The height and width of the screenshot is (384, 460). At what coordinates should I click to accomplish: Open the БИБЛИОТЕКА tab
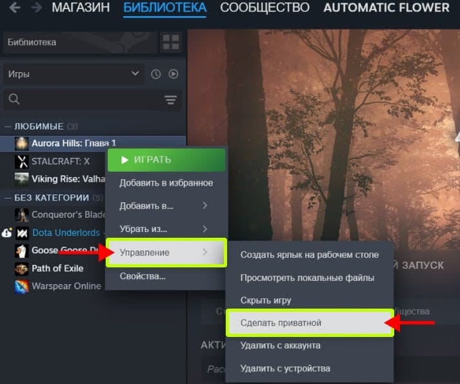click(x=165, y=8)
